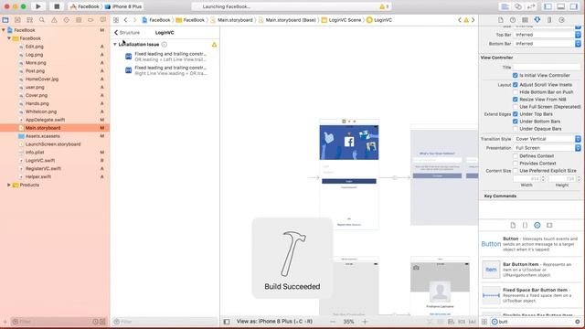Viewport: 585px width, 329px height.
Task: Open the File inspector tab
Action: pos(501,20)
